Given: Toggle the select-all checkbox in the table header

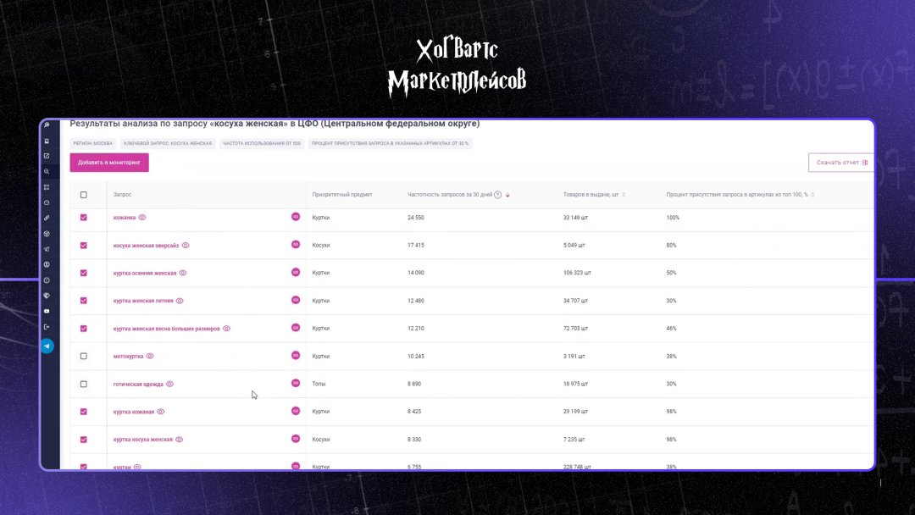Looking at the screenshot, I should (83, 195).
